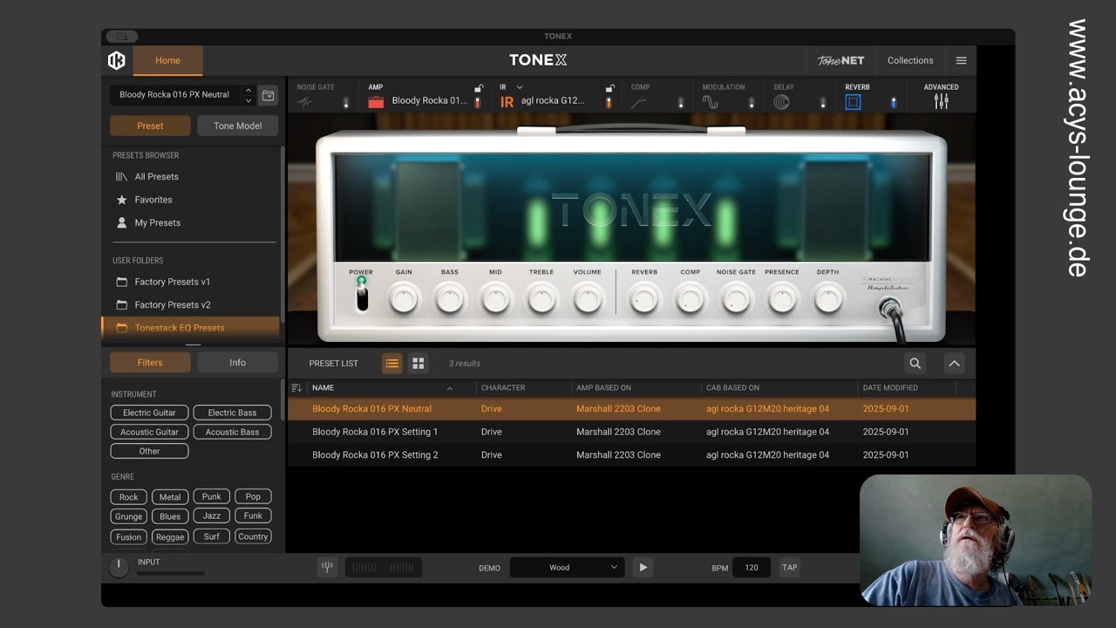Screen dimensions: 1116x628
Task: Toggle the IR lock icon
Action: tap(610, 88)
